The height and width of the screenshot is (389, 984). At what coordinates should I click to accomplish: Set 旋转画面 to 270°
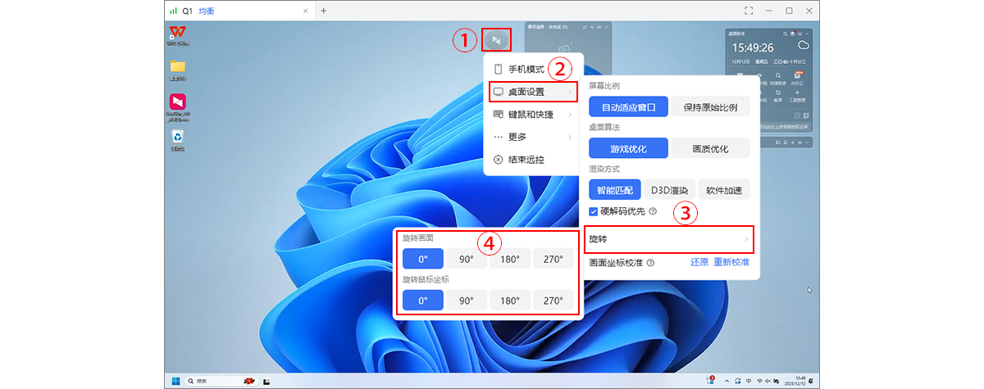[553, 259]
